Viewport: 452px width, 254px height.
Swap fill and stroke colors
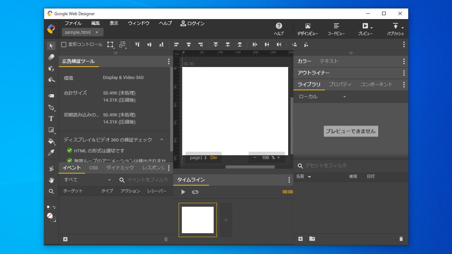[x=54, y=207]
